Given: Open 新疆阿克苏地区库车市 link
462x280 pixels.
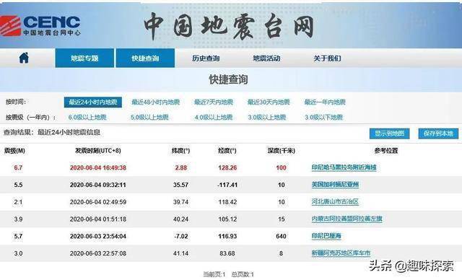Looking at the screenshot, I should [341, 253].
